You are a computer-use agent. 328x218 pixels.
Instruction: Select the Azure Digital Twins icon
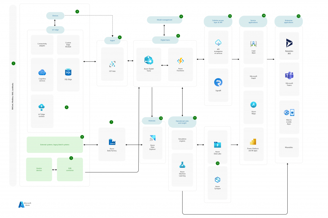click(149, 60)
